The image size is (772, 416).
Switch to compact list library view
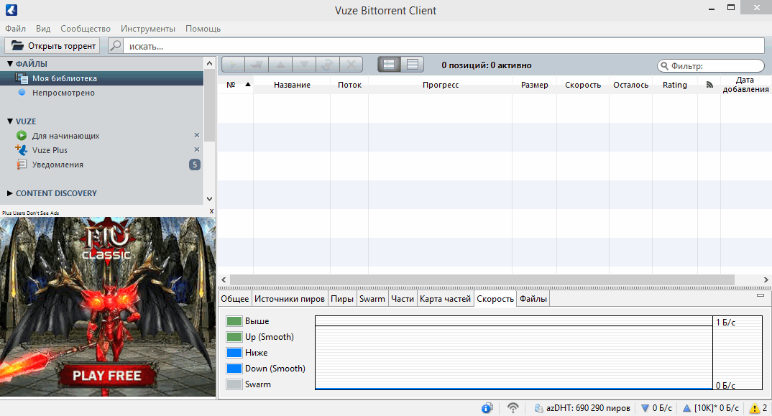[x=412, y=65]
